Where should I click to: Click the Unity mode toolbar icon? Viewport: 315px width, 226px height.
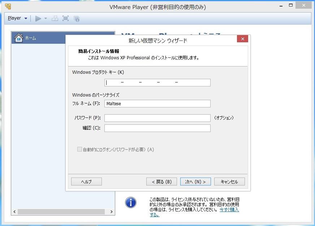point(77,19)
